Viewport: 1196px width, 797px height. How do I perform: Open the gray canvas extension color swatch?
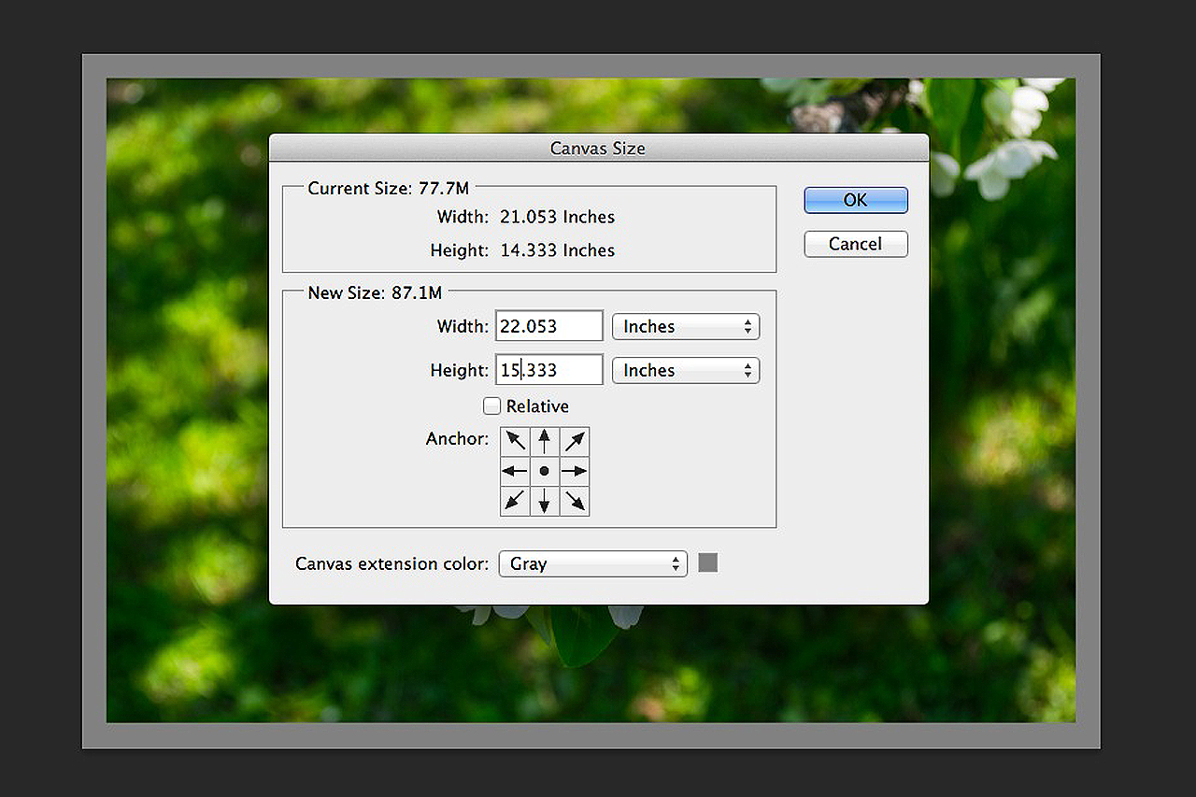[708, 562]
